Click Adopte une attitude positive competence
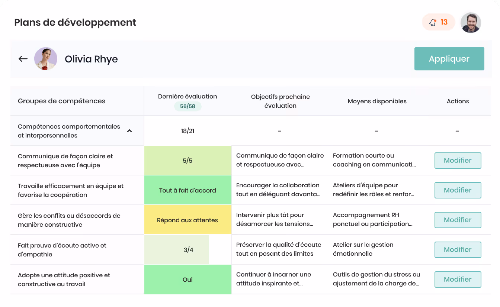The height and width of the screenshot is (307, 500). [x=64, y=279]
